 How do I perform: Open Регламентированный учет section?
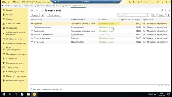[16, 43]
